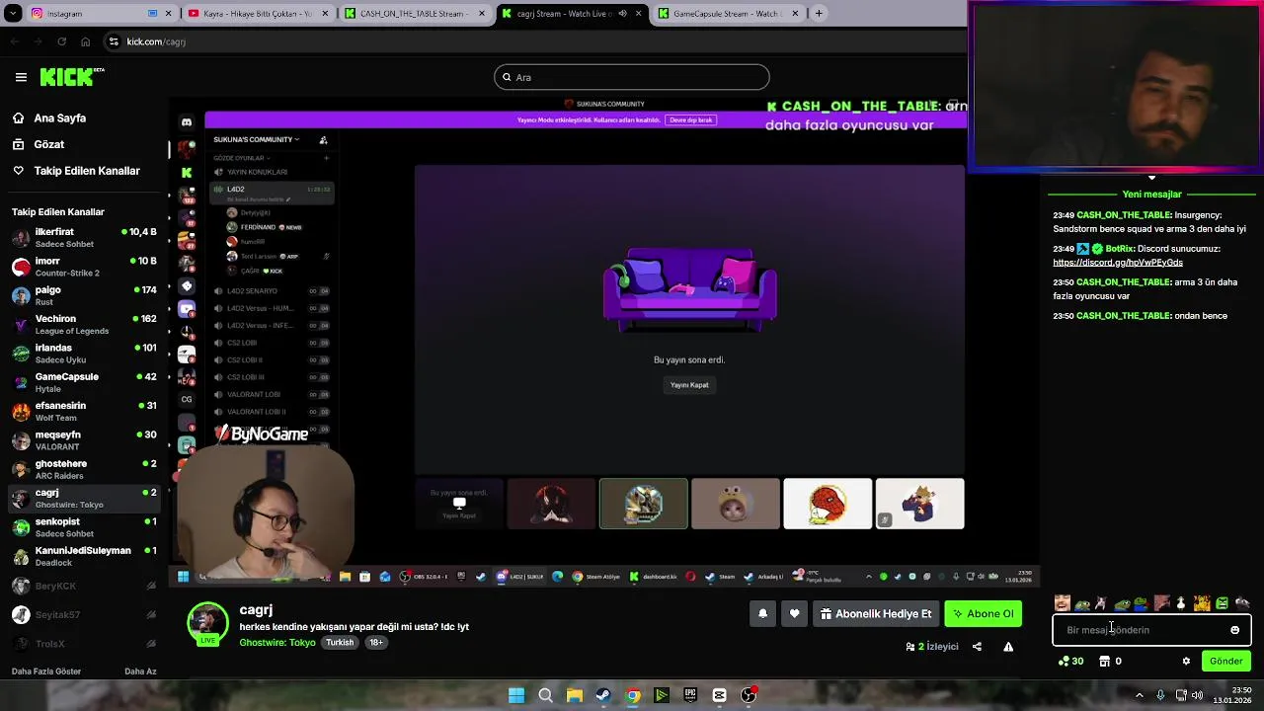Share the stream via share icon
The image size is (1264, 711).
point(977,647)
